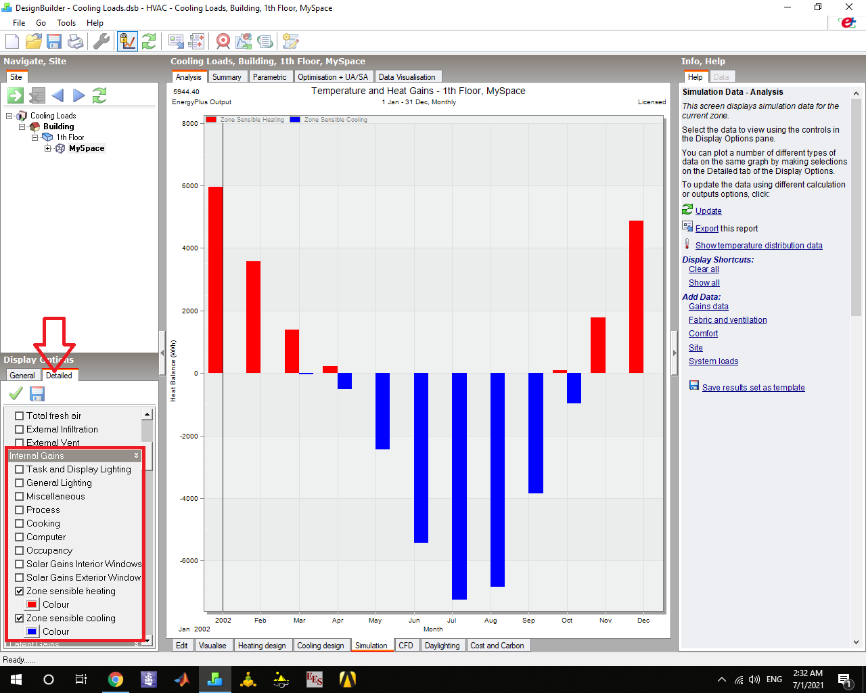The width and height of the screenshot is (866, 693).
Task: Collapse the 1th Floor tree node
Action: click(x=35, y=137)
